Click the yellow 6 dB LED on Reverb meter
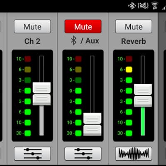 coord(129,69)
